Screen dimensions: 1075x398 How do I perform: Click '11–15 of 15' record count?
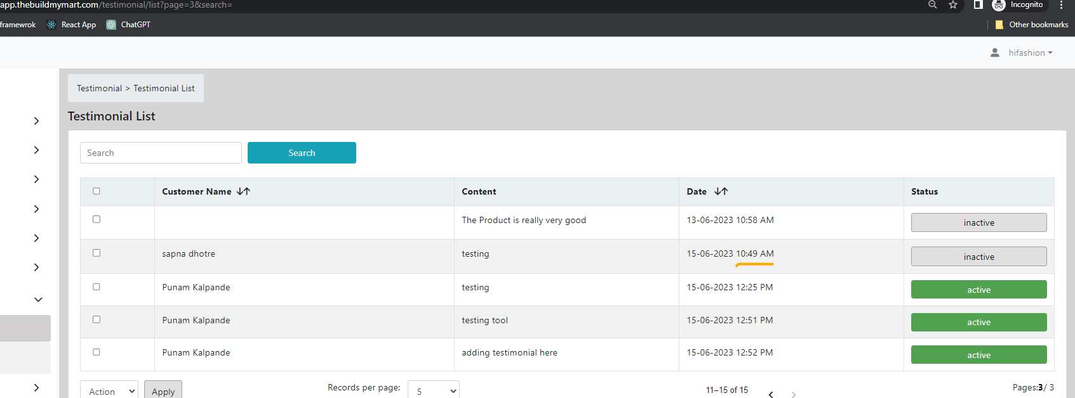click(727, 390)
